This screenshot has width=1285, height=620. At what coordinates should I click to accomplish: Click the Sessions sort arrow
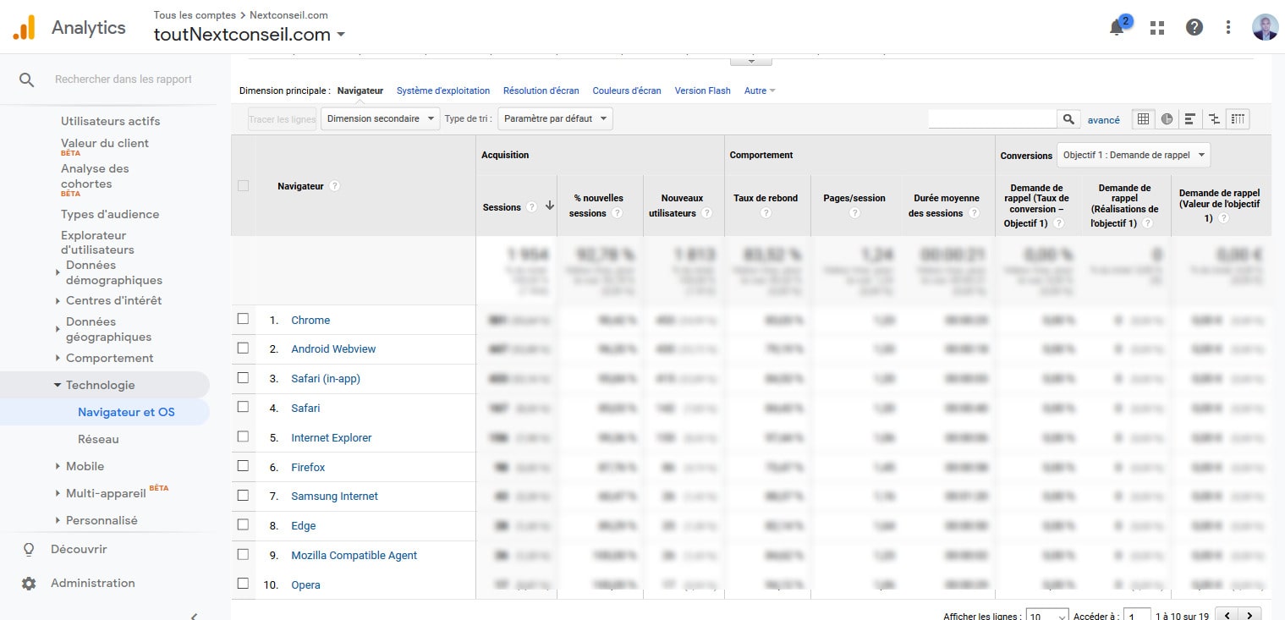pyautogui.click(x=550, y=206)
